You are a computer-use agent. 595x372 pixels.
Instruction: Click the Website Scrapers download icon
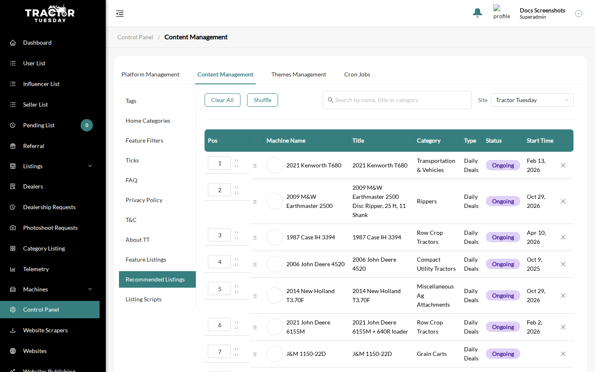click(x=13, y=330)
